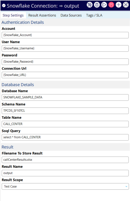Close the Snowflake Connection panel

tap(126, 5)
